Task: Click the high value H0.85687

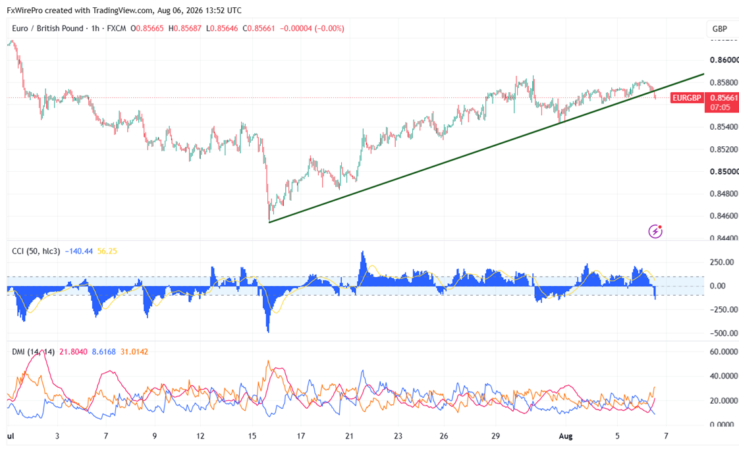Action: (184, 28)
